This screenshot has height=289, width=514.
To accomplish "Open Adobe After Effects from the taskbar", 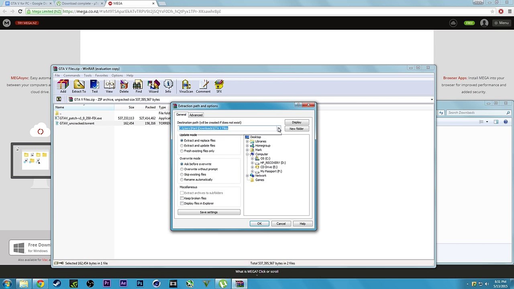I will pyautogui.click(x=123, y=284).
